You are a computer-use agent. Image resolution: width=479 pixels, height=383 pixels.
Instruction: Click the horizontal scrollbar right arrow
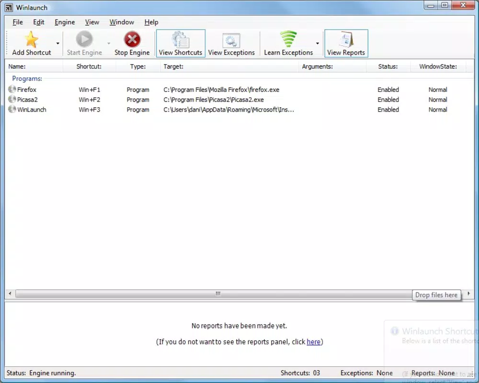tap(468, 293)
